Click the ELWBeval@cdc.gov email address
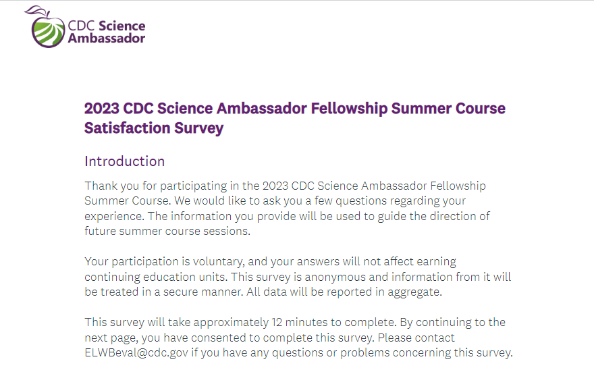 tap(132, 352)
